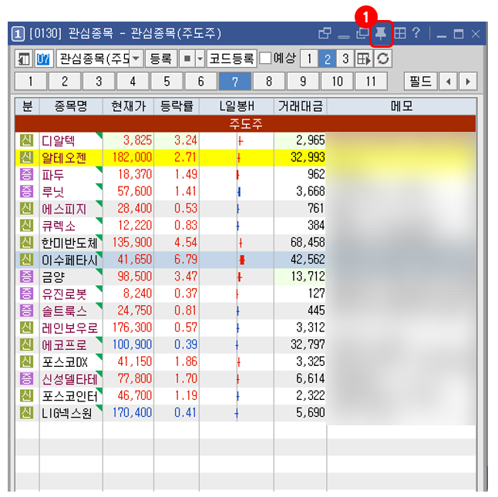This screenshot has width=498, height=497.
Task: Switch to group tab 9
Action: [303, 81]
